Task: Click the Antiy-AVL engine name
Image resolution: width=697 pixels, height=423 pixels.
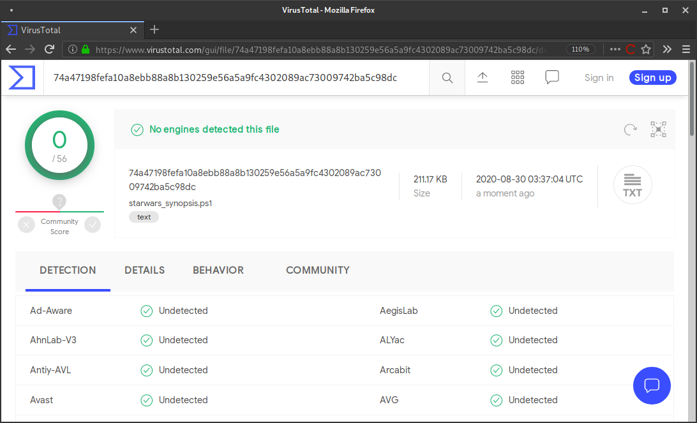Action: 50,369
